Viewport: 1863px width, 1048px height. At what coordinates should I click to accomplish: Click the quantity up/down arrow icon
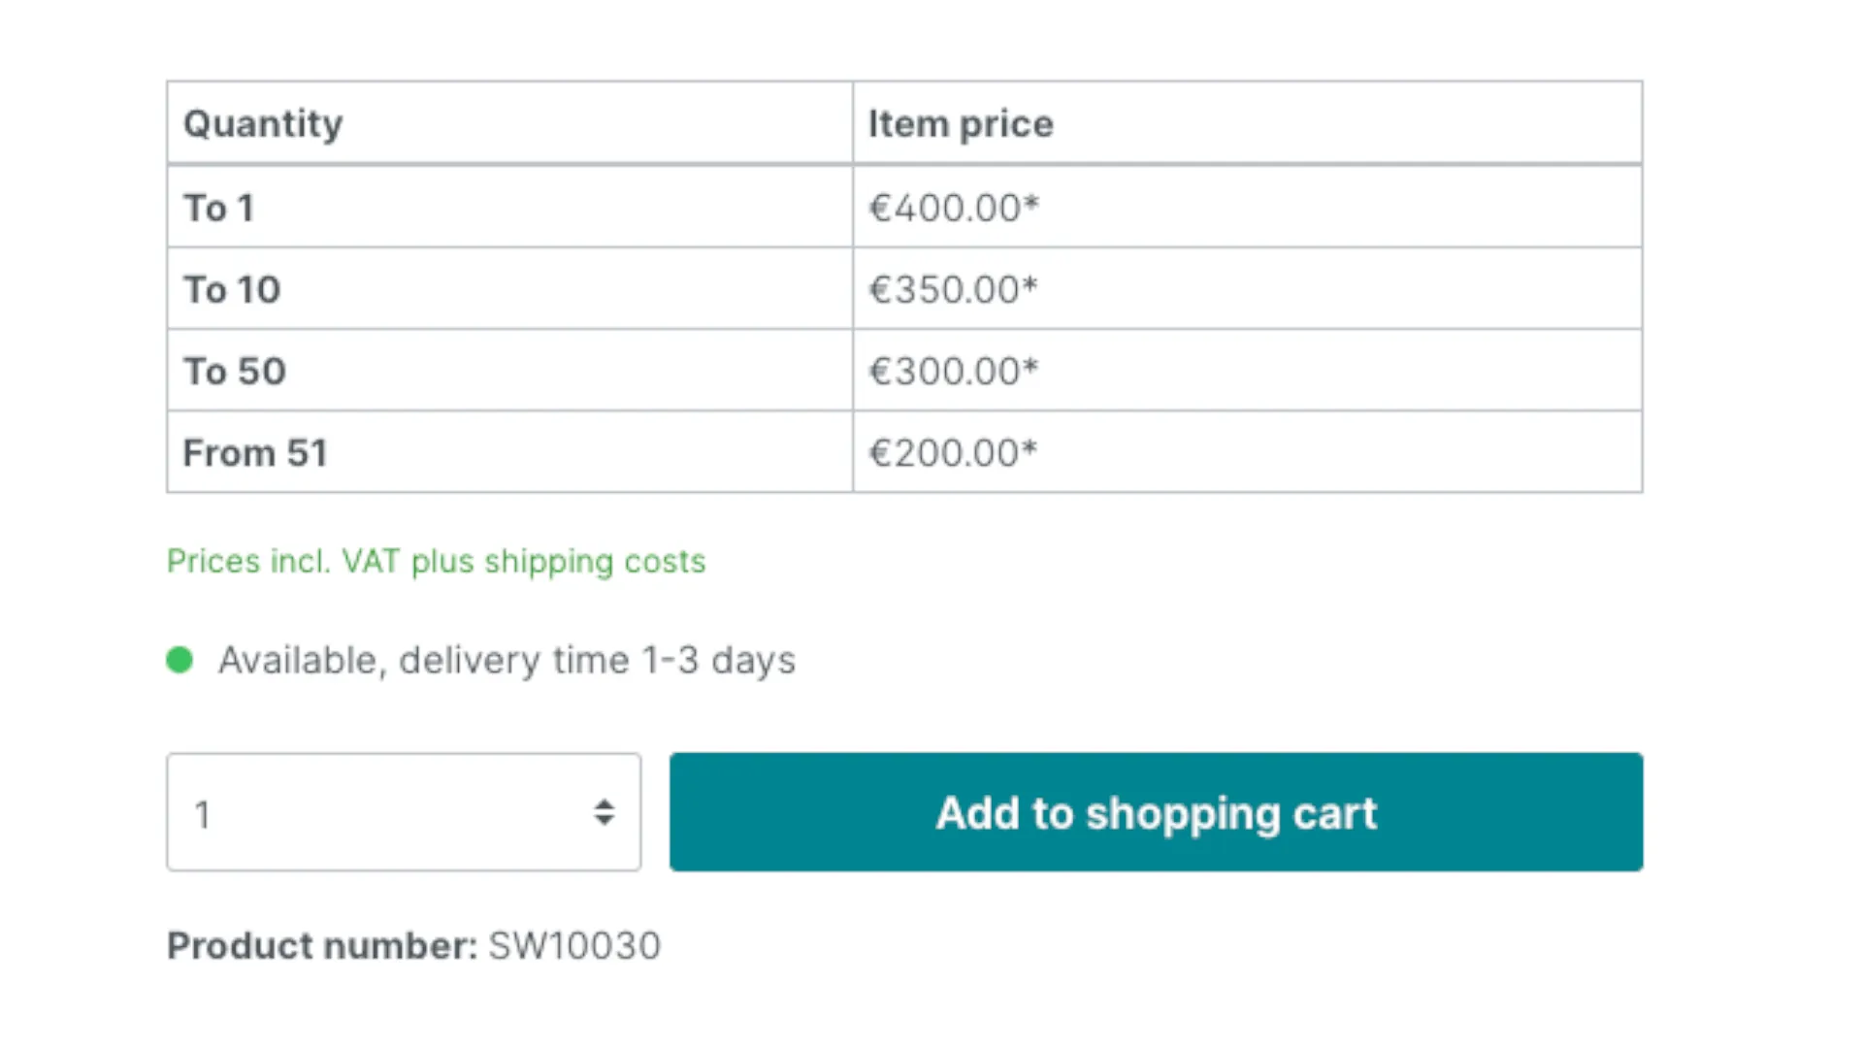pyautogui.click(x=604, y=812)
